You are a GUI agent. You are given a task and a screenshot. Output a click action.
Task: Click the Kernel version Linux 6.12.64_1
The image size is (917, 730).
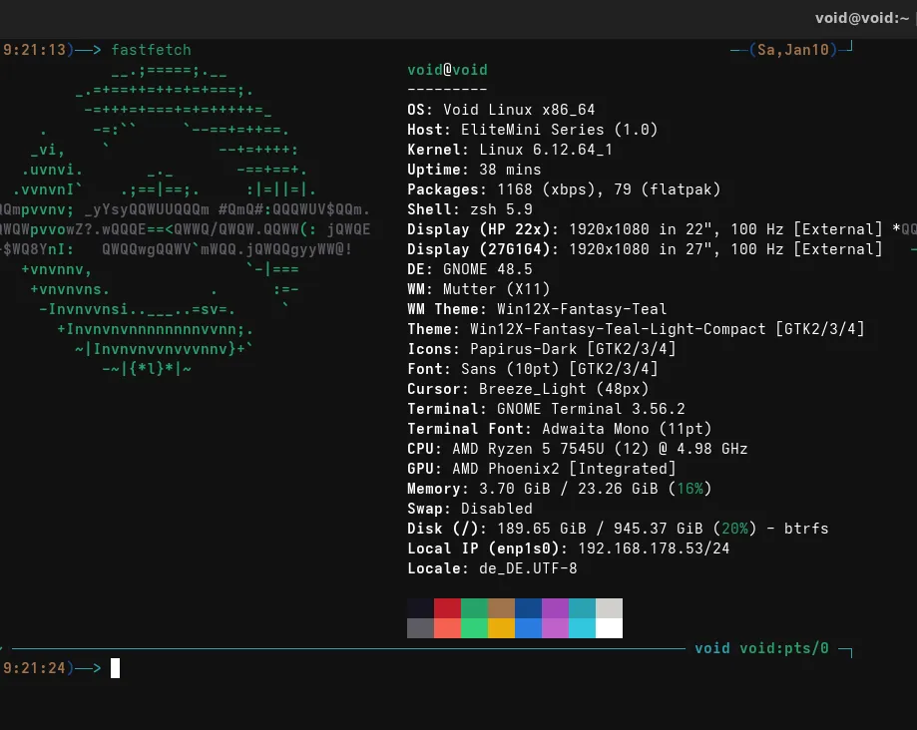(x=546, y=150)
